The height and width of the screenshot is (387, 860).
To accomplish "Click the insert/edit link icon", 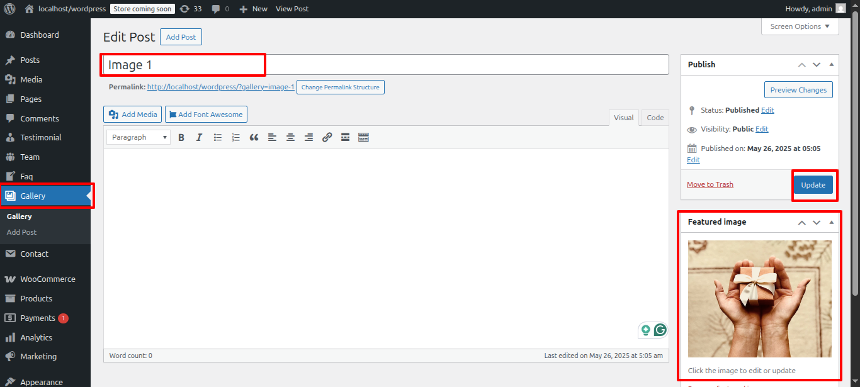I will tap(327, 137).
